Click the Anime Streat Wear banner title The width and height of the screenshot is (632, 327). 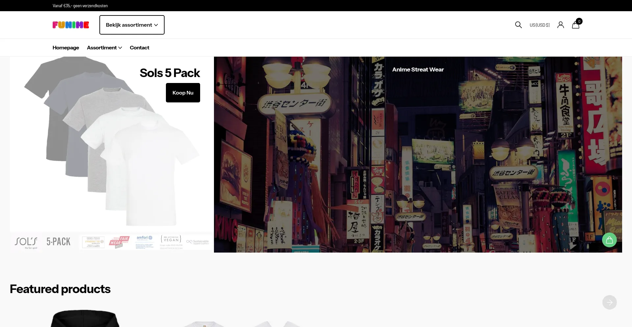point(418,69)
